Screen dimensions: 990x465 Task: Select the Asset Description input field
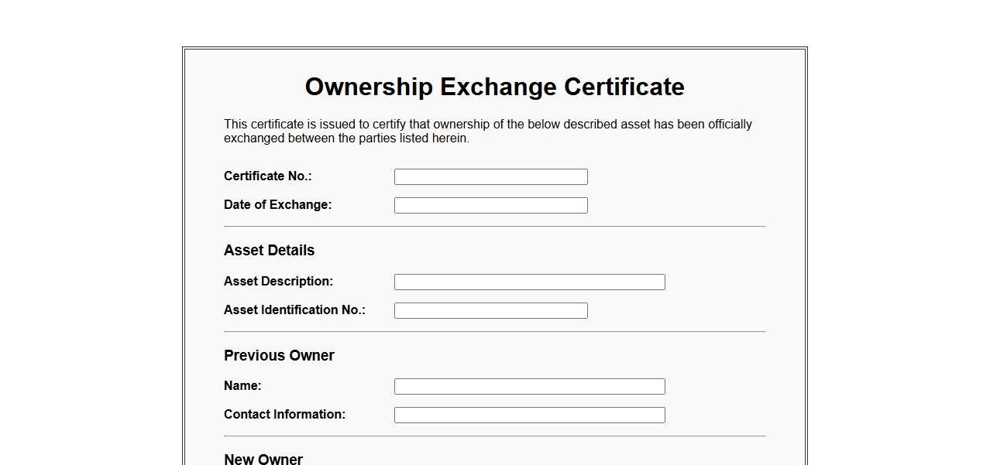[x=529, y=282]
